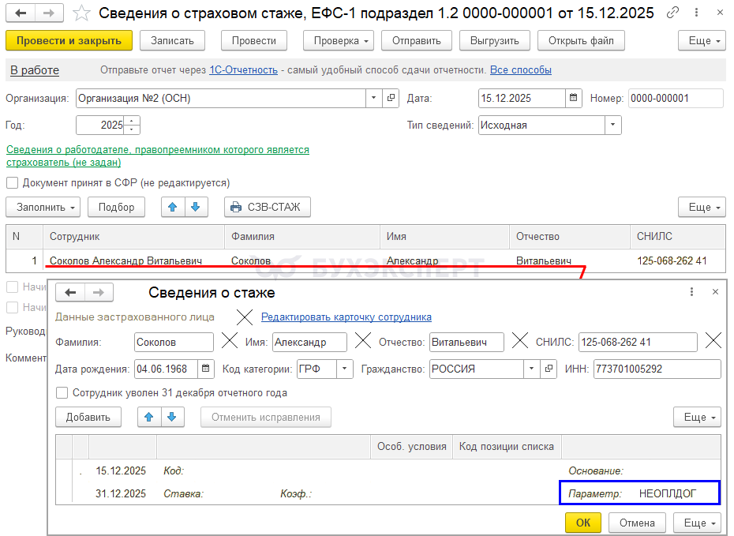Click В работе status link
Image resolution: width=734 pixels, height=536 pixels.
click(x=35, y=70)
